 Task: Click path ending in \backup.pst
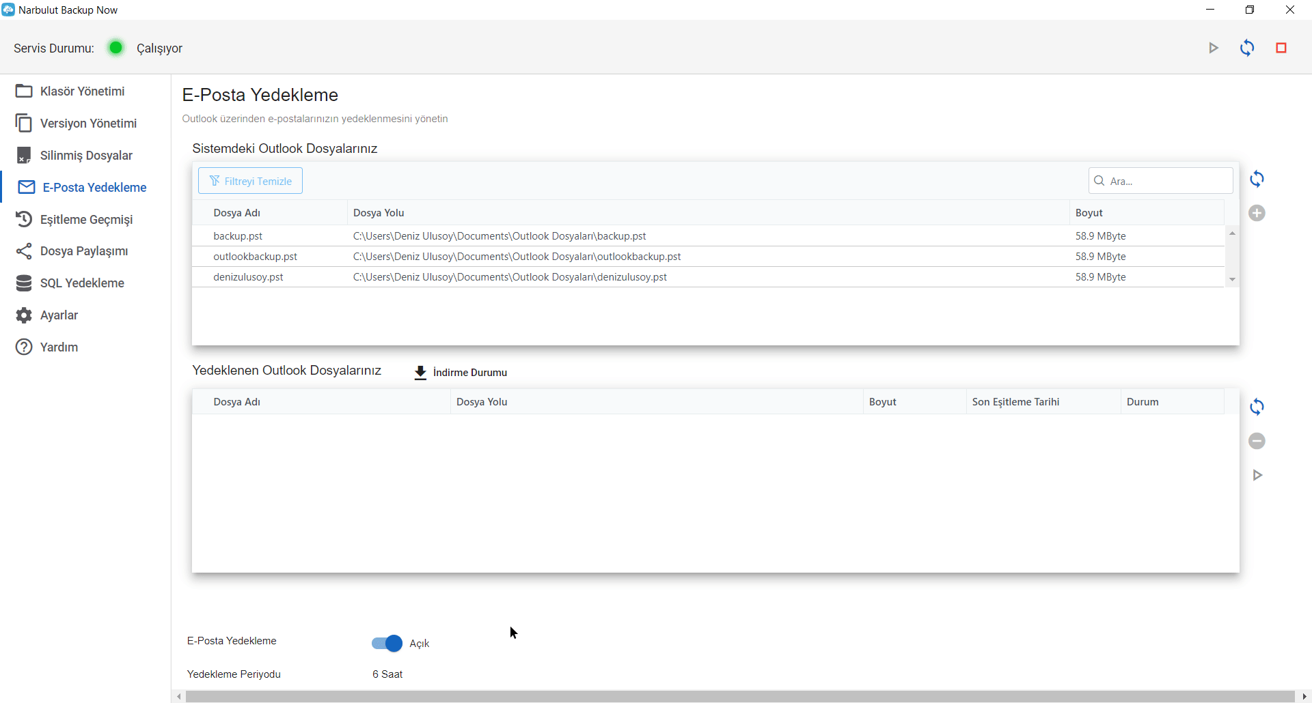point(500,236)
